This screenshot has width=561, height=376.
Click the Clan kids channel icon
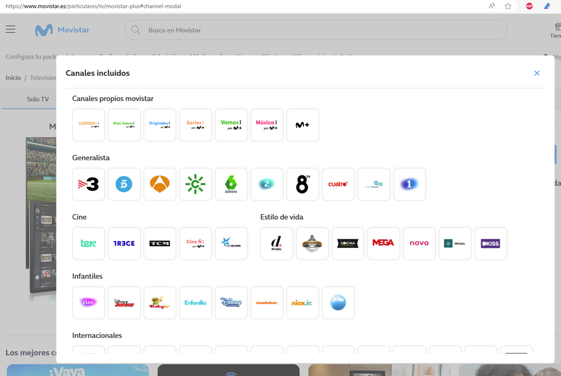point(89,302)
